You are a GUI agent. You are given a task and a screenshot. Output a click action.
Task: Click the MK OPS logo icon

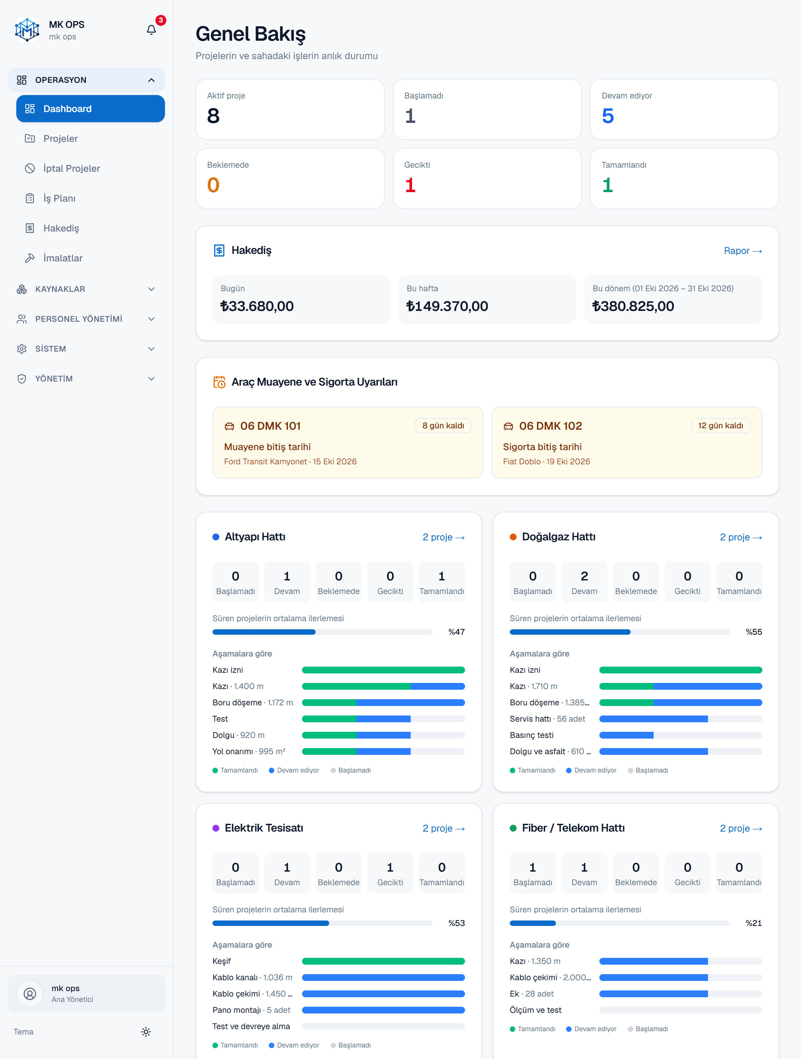coord(27,30)
